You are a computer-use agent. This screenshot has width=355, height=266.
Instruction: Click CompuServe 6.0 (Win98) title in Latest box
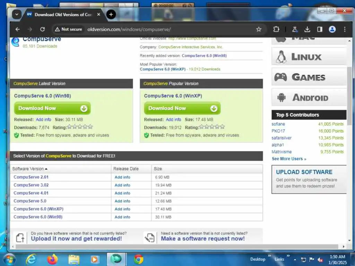[42, 96]
